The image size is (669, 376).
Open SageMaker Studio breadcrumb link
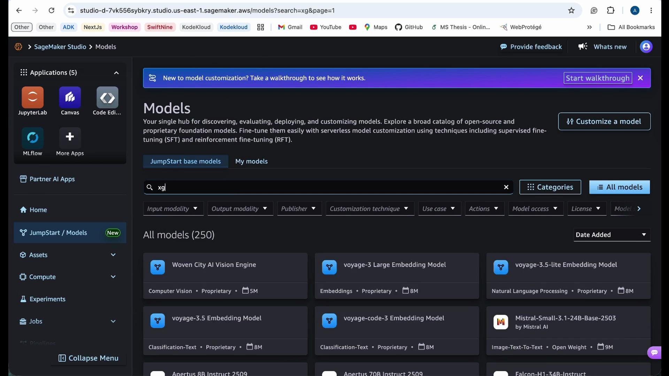coord(60,47)
